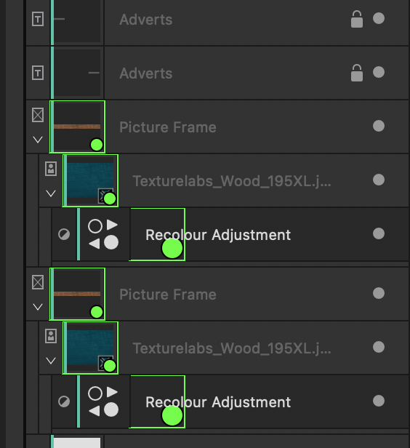Image resolution: width=410 pixels, height=448 pixels.
Task: Click text frame icon of first Adverts layer
Action: coord(38,19)
